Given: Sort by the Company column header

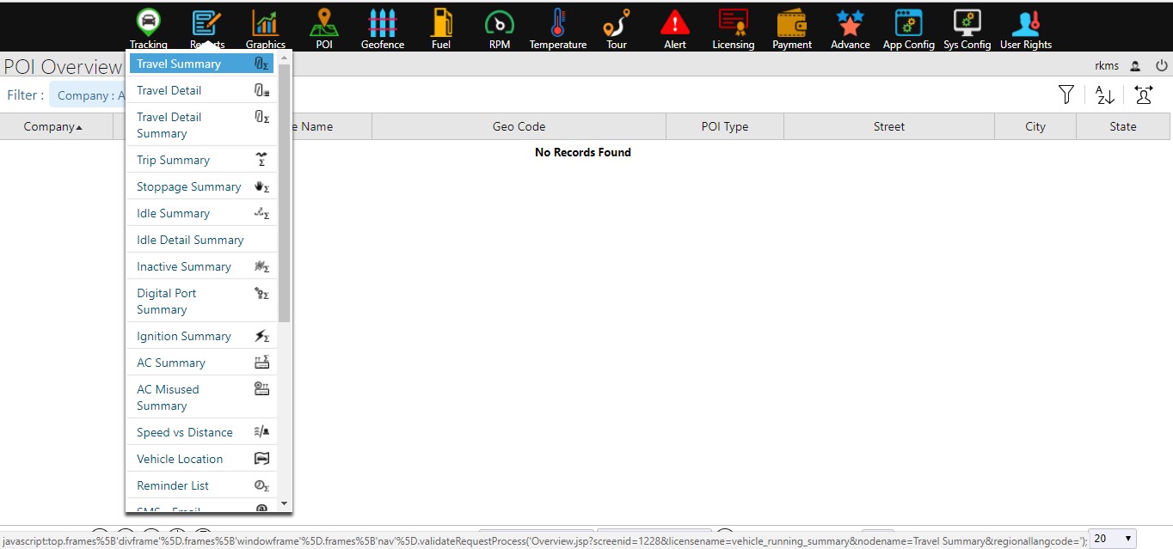Looking at the screenshot, I should tap(53, 126).
